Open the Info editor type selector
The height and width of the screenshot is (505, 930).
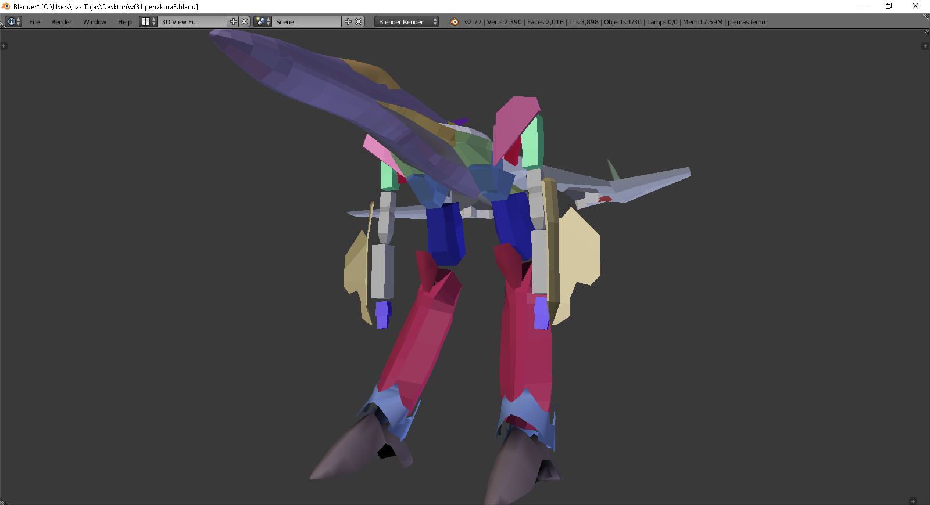[13, 21]
